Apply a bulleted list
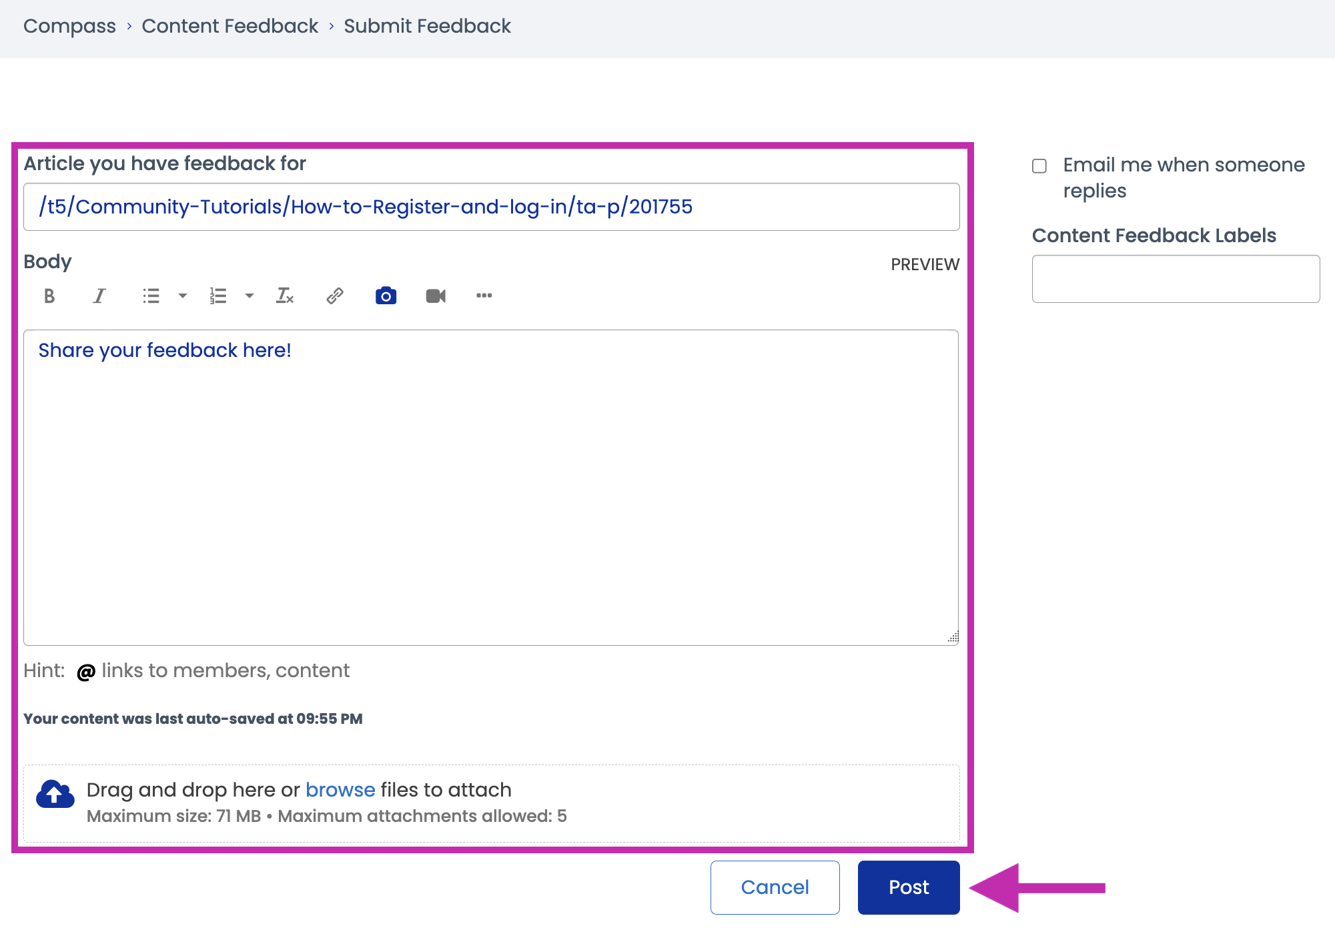The width and height of the screenshot is (1335, 928). pyautogui.click(x=152, y=296)
